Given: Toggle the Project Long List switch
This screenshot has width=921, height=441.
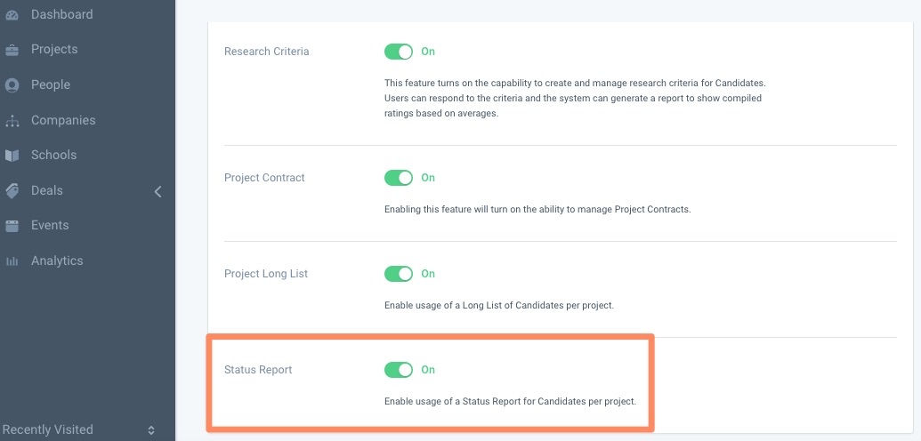Looking at the screenshot, I should point(399,274).
